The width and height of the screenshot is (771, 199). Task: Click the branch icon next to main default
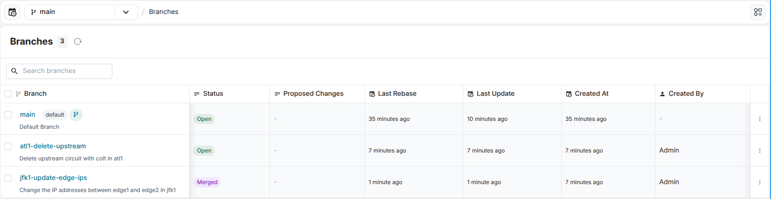click(x=76, y=114)
